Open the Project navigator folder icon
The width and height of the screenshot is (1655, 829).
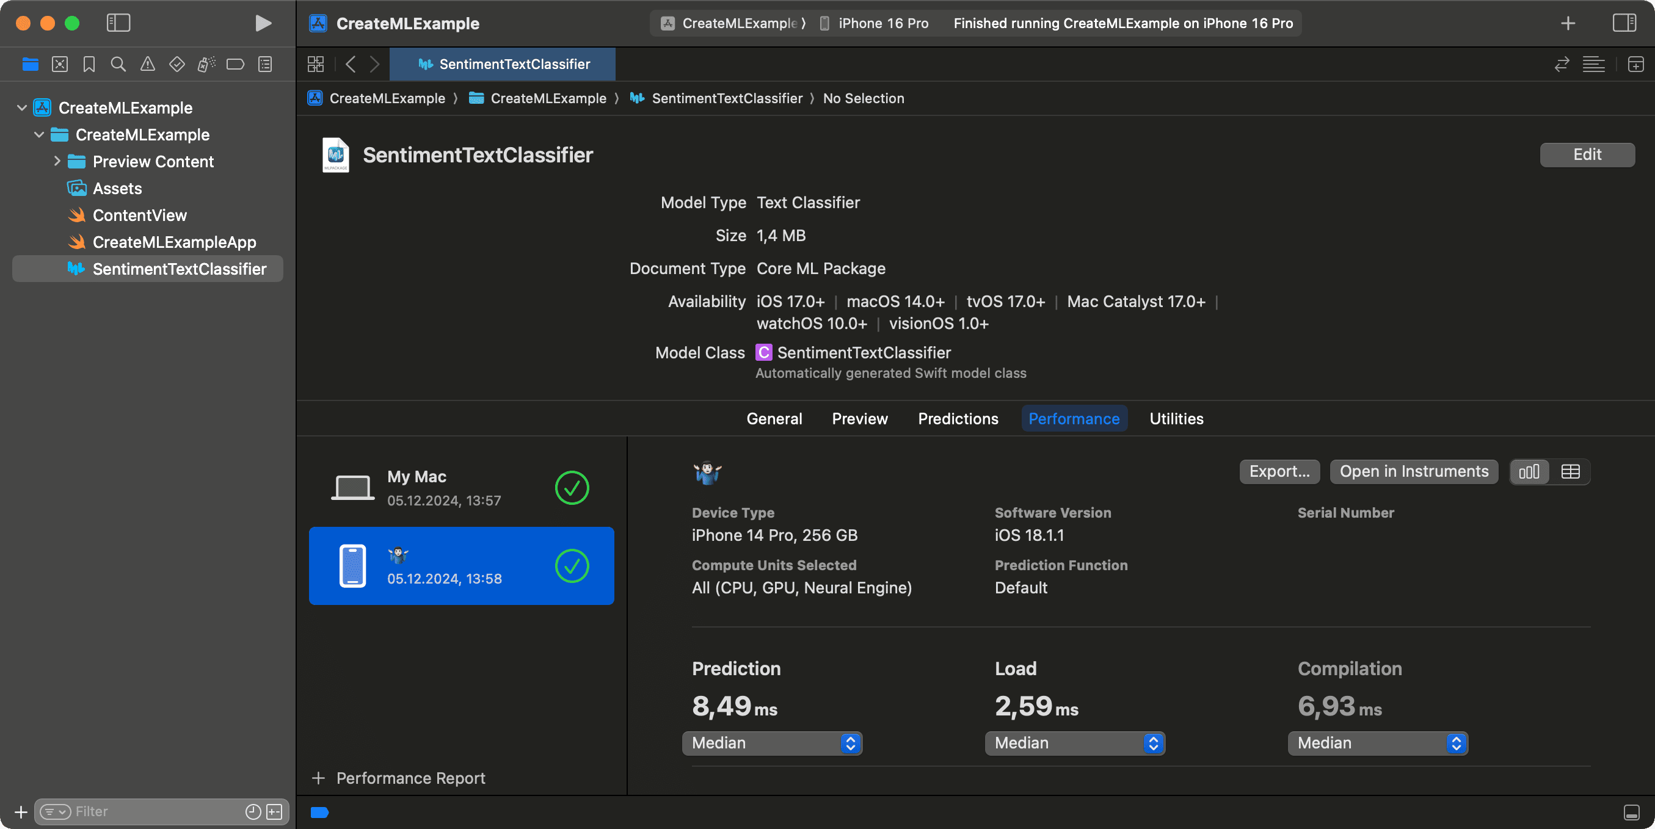(x=30, y=64)
